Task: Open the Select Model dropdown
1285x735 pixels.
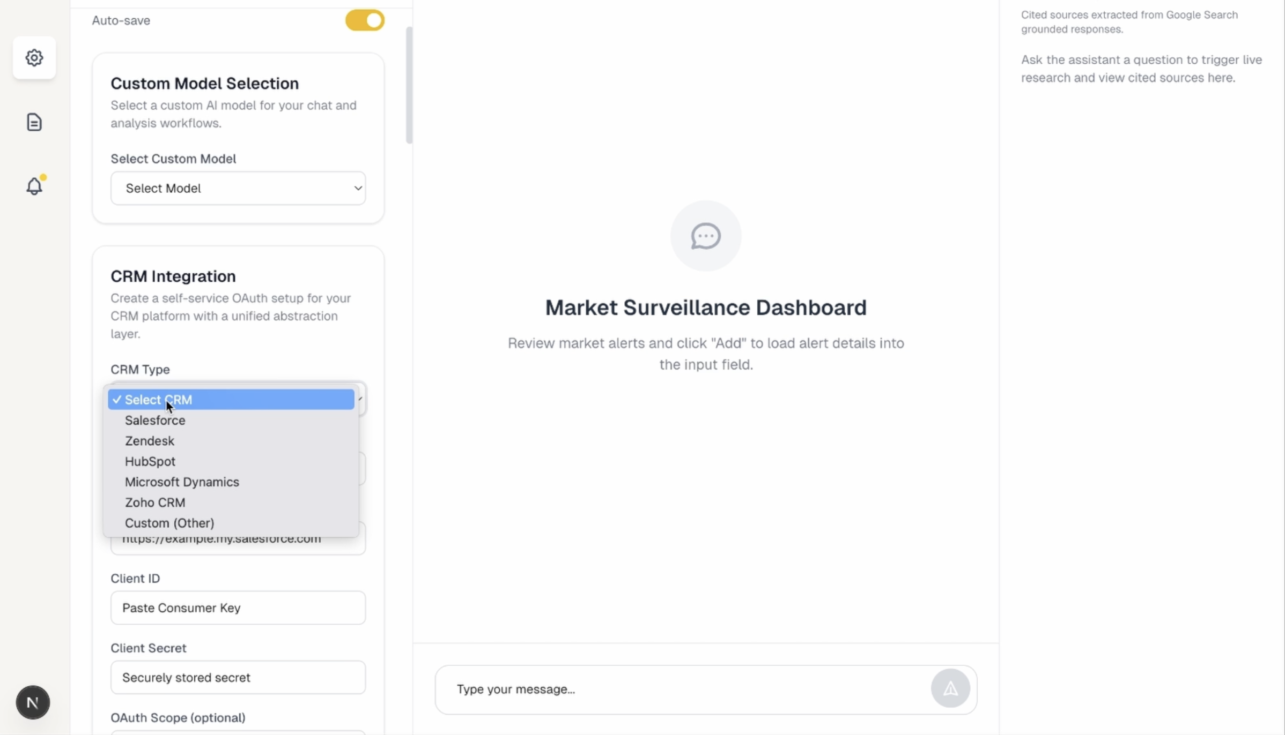Action: (x=238, y=188)
